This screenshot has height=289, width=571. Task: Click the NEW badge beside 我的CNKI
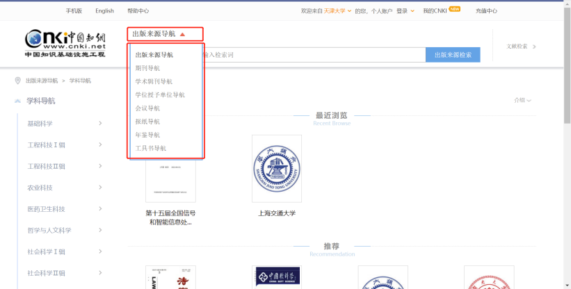(454, 9)
